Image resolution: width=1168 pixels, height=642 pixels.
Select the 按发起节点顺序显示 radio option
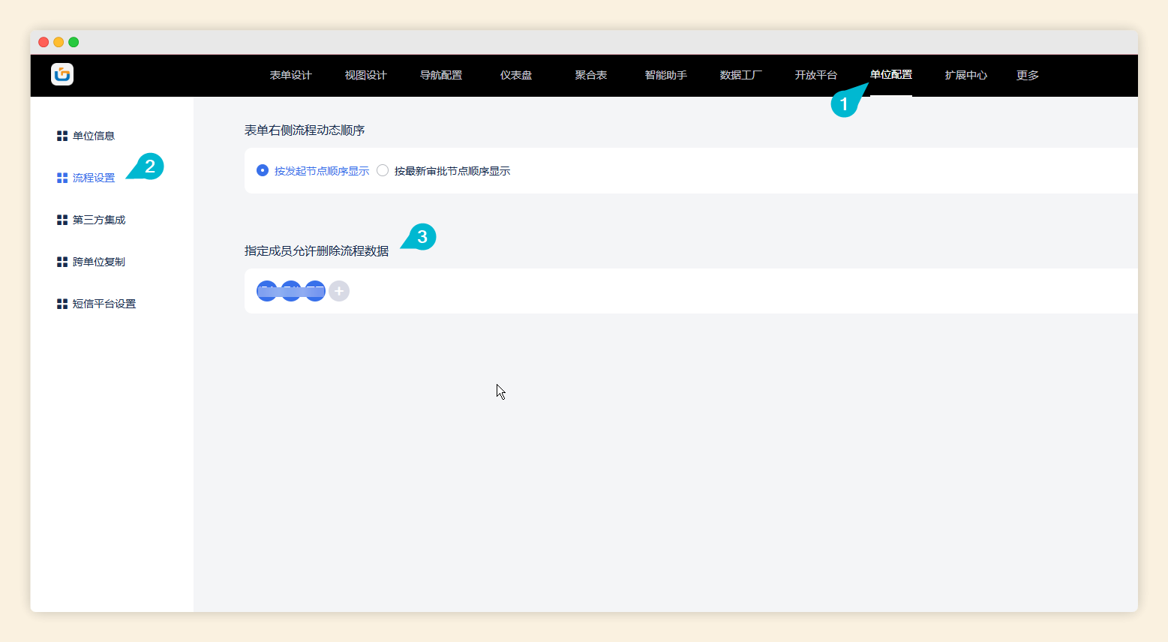[262, 170]
